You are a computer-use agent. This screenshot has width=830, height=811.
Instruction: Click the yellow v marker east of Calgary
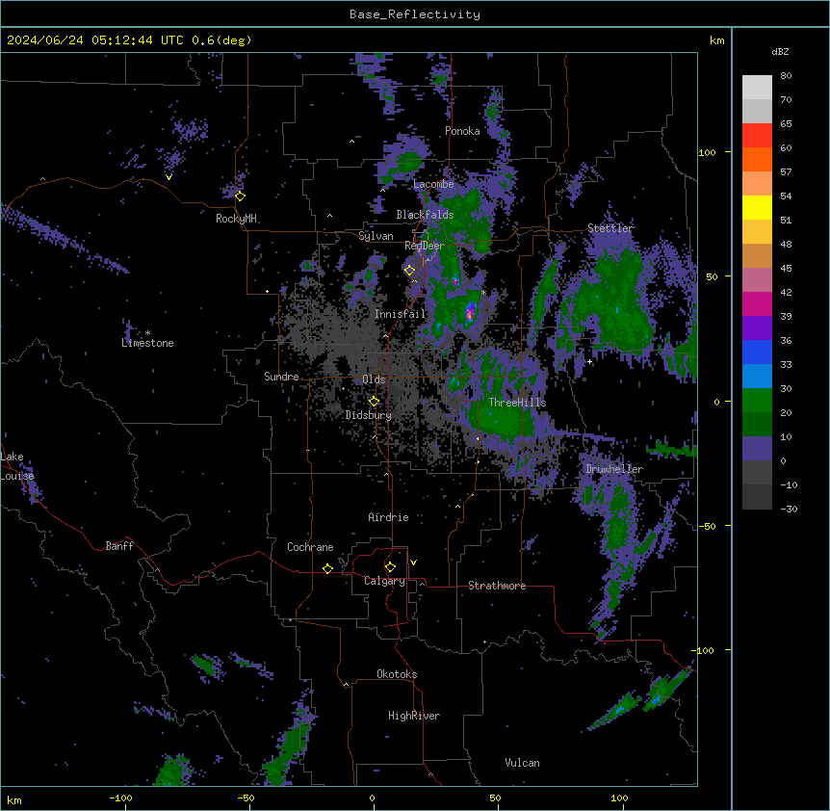pos(413,562)
